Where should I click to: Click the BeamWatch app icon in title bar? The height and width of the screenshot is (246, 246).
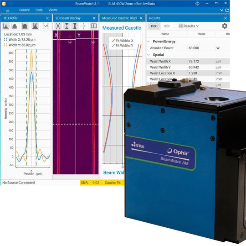coord(4,4)
